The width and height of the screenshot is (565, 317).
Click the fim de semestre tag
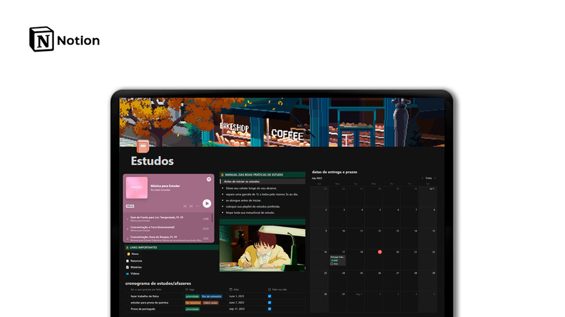pos(211,296)
